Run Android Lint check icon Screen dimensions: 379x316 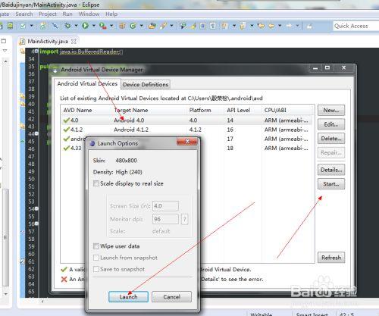pos(23,26)
